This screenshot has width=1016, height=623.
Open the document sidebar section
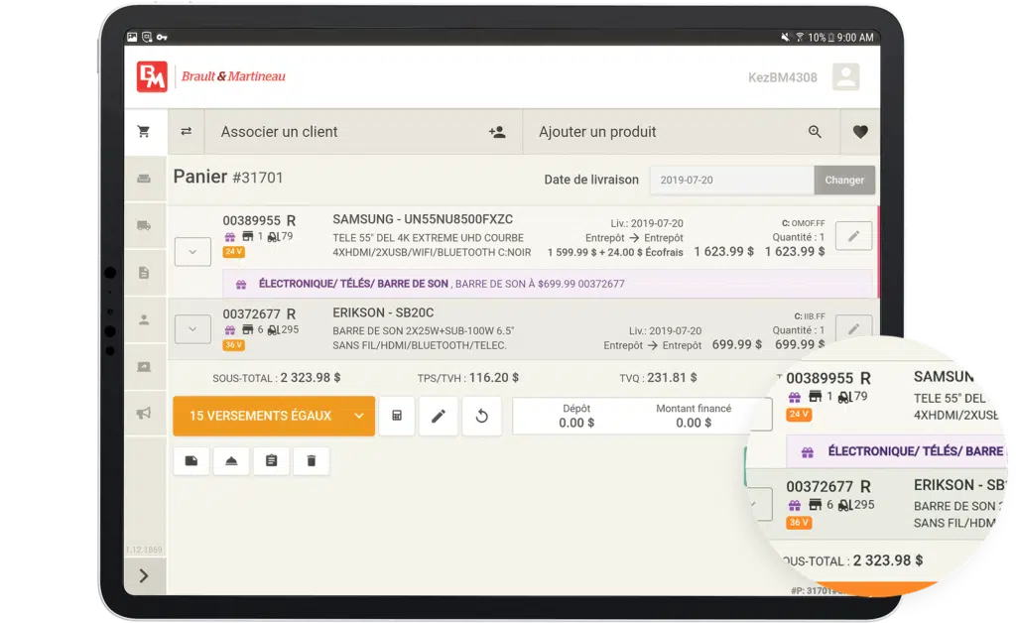point(144,273)
